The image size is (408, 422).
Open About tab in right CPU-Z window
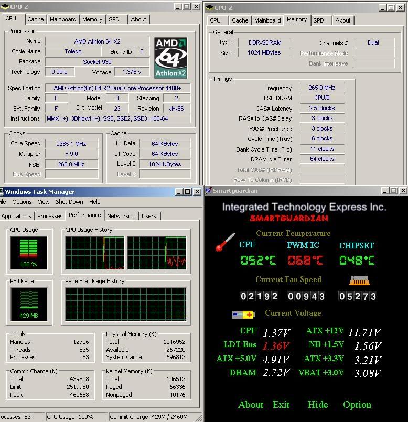coord(343,21)
